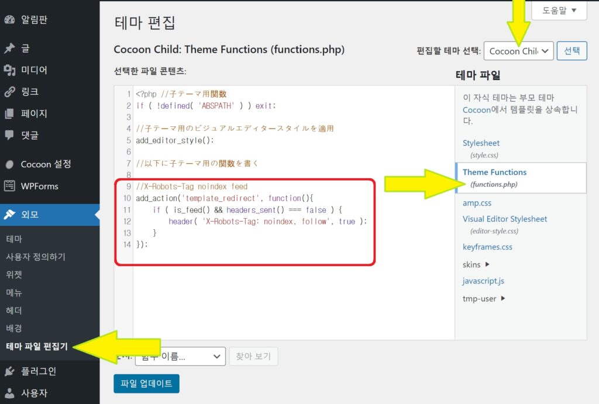This screenshot has height=404, width=599.
Task: Click the line 1 <?php opening tag
Action: coord(146,94)
